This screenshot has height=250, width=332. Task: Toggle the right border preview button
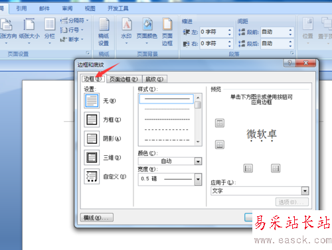(x=276, y=168)
